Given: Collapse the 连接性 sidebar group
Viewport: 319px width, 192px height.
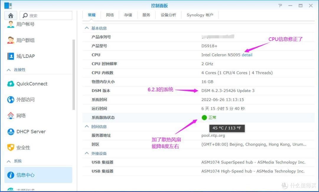Looking at the screenshot, I should tap(9, 70).
